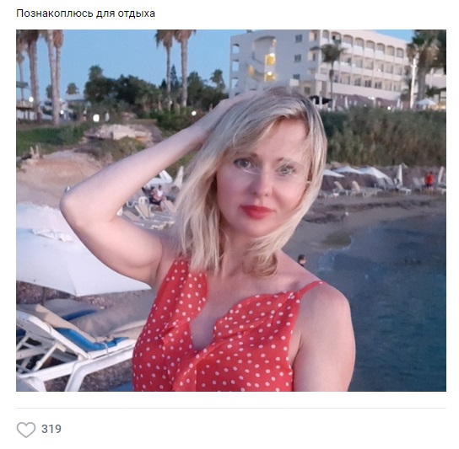
Task: Select the post text "Познакомлюсь для отдыха"
Action: (85, 13)
